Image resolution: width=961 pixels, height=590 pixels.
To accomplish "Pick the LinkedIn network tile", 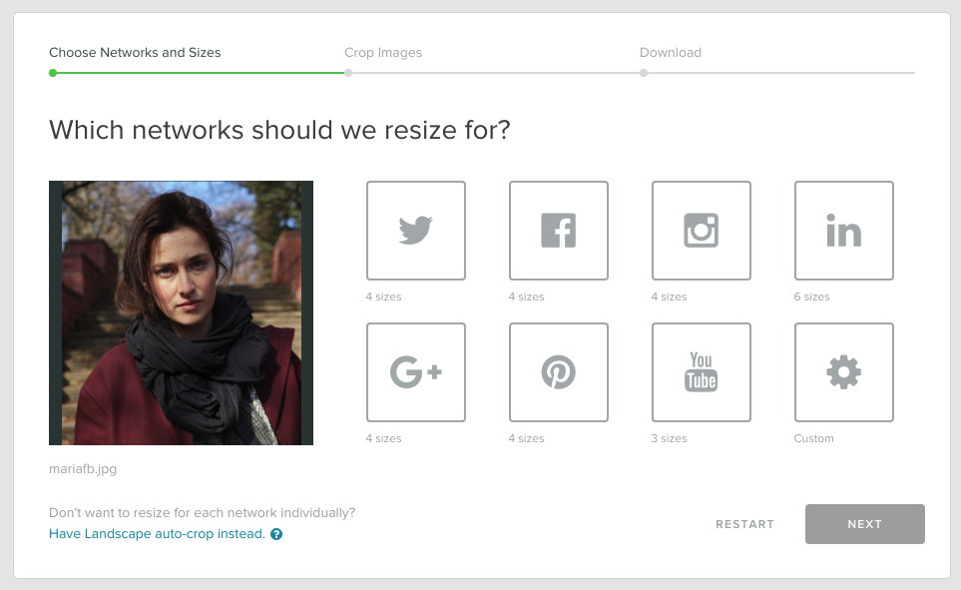I will 844,231.
